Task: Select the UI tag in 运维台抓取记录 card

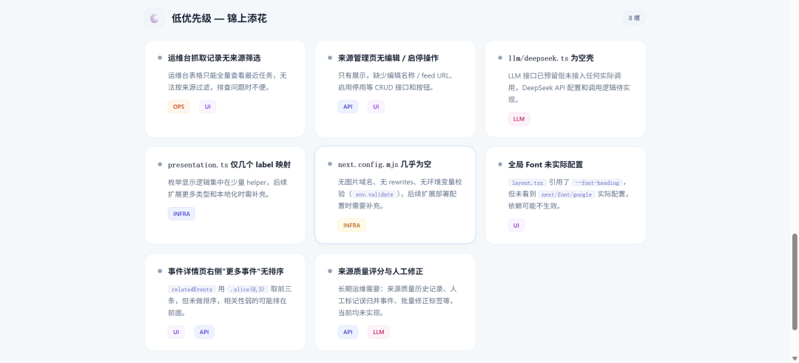Action: coord(207,106)
